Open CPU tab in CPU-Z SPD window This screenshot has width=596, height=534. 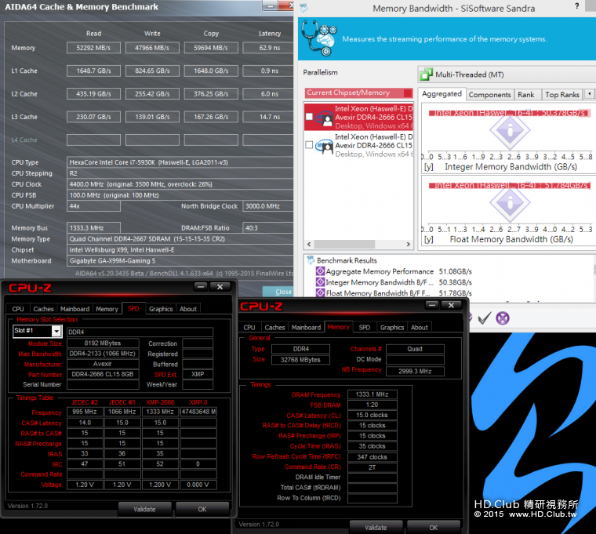click(18, 309)
